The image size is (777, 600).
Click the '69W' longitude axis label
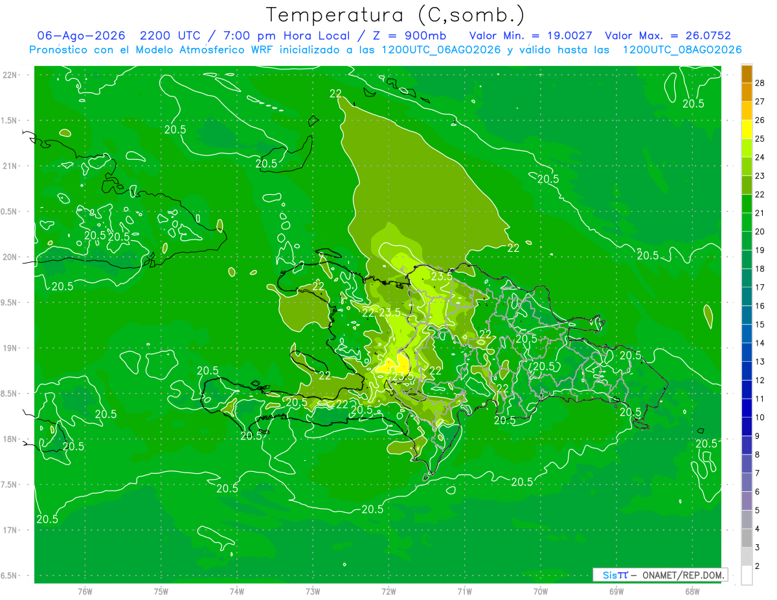click(x=616, y=591)
